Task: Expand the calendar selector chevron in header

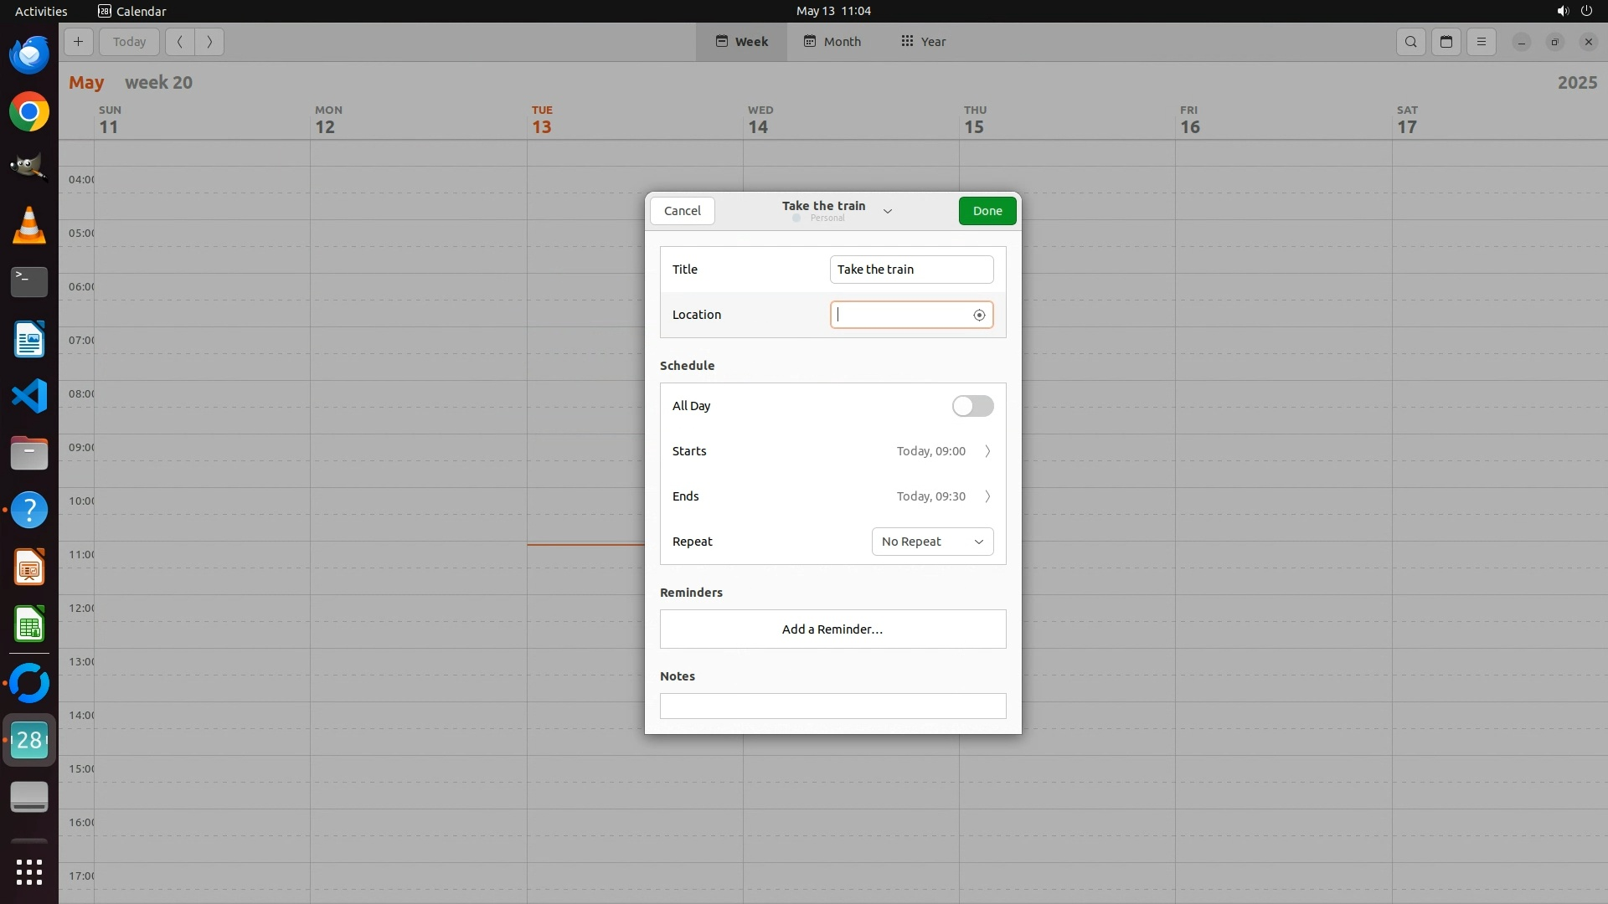Action: click(888, 212)
